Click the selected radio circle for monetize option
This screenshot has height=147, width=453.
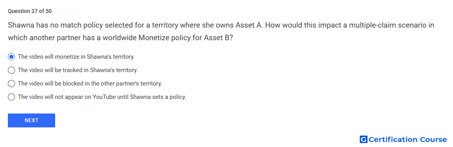11,57
